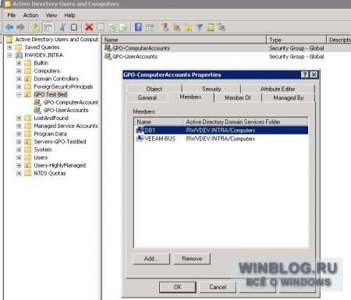Click the Filter funnel toolbar icon
Image resolution: width=351 pixels, height=300 pixels.
(200, 27)
